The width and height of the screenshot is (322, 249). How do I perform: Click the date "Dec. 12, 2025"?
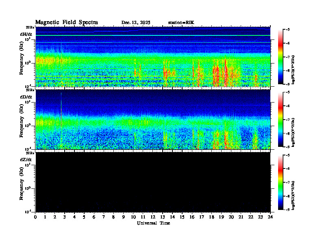(x=136, y=23)
